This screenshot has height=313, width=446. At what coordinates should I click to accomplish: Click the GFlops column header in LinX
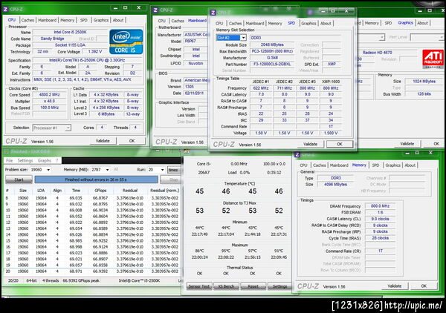pyautogui.click(x=100, y=191)
